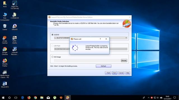Open Google Chrome desktop shortcut

[5, 51]
